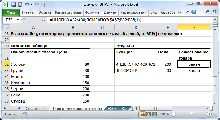Click the greyed Redo arrow icon
220x120 pixels.
tap(37, 5)
